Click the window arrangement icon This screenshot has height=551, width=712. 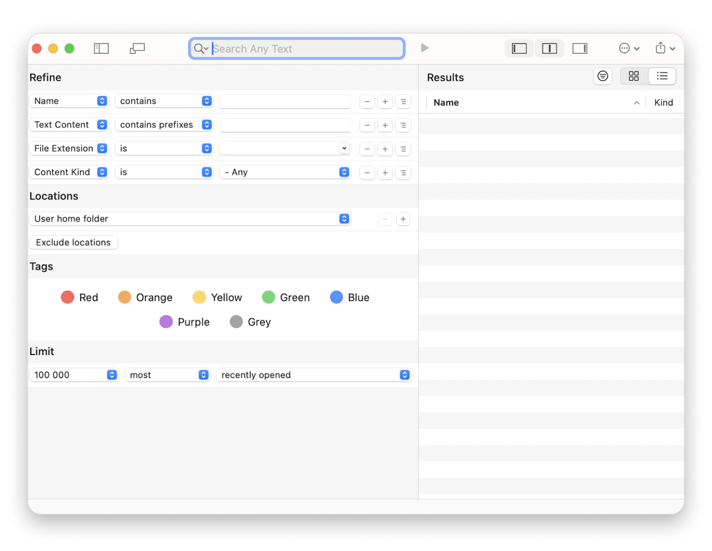pos(137,48)
